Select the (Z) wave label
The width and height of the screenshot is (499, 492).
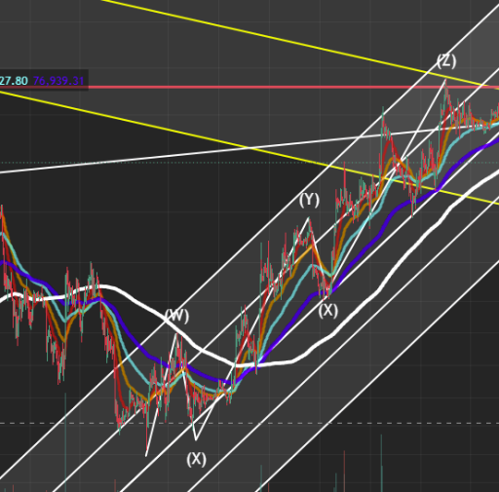[446, 61]
